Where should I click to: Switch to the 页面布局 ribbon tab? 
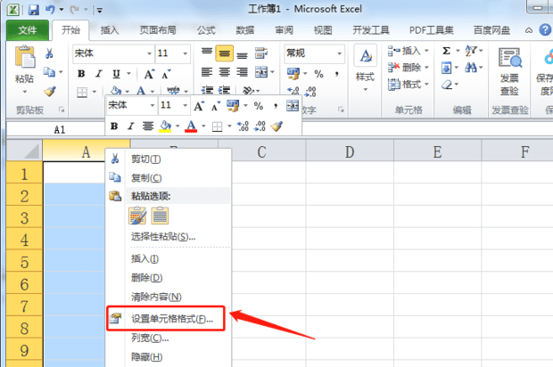click(x=157, y=29)
